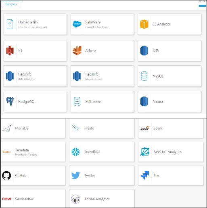Select the Redshift Auto-discovered card
207x208 pixels.
35,76
